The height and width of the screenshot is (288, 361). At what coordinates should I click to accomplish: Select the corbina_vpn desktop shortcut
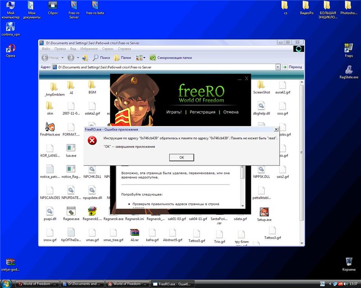click(x=10, y=29)
